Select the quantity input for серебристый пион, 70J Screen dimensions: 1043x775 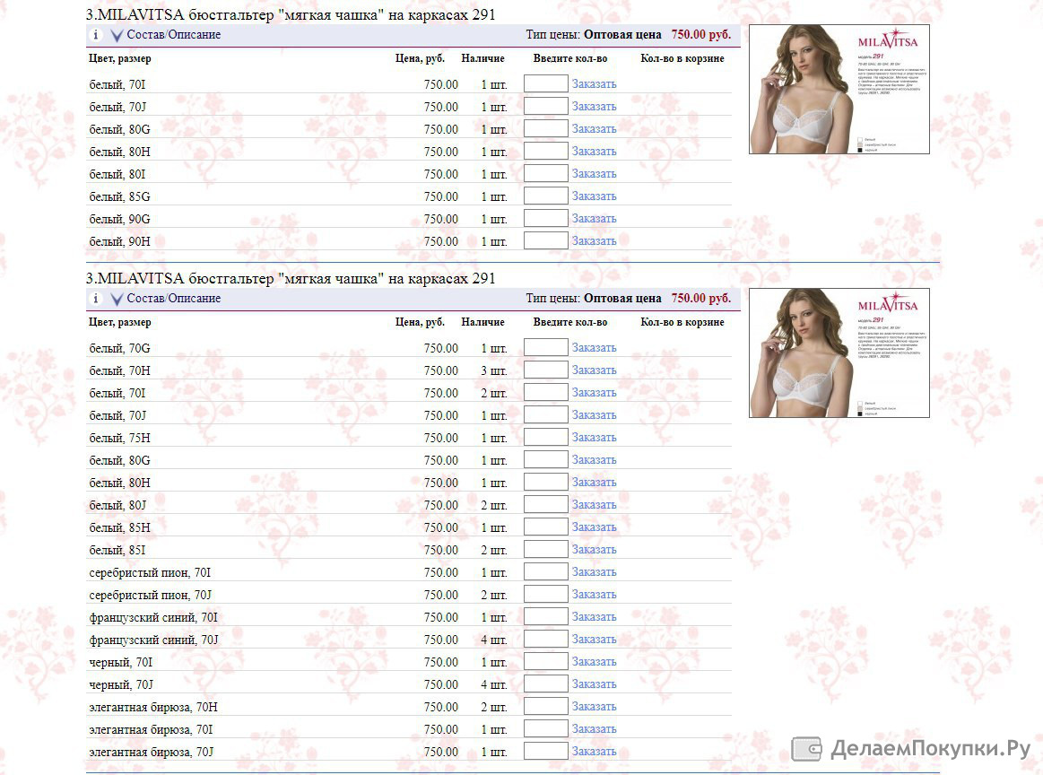(545, 594)
